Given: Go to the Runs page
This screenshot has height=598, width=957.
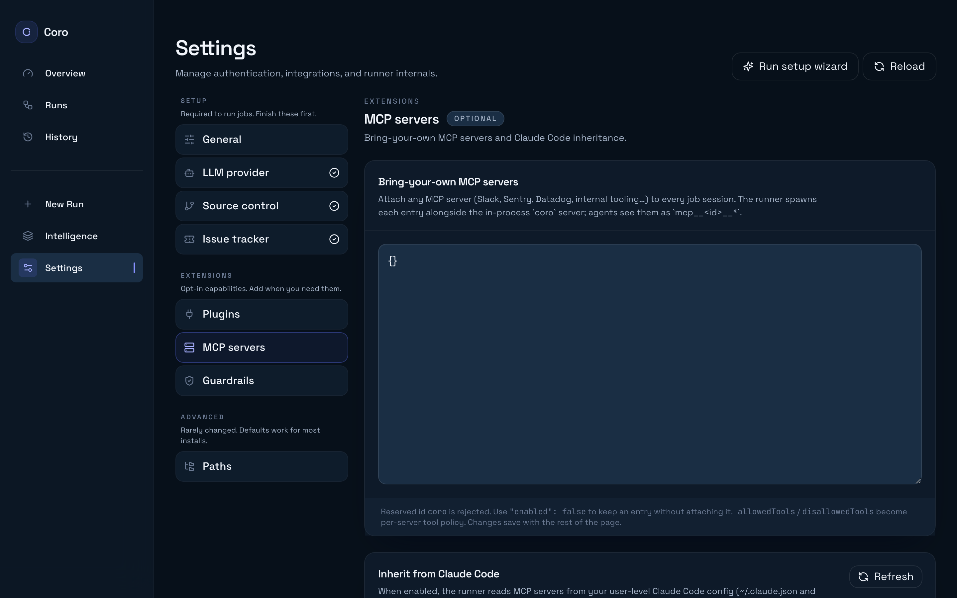Looking at the screenshot, I should click(x=77, y=105).
